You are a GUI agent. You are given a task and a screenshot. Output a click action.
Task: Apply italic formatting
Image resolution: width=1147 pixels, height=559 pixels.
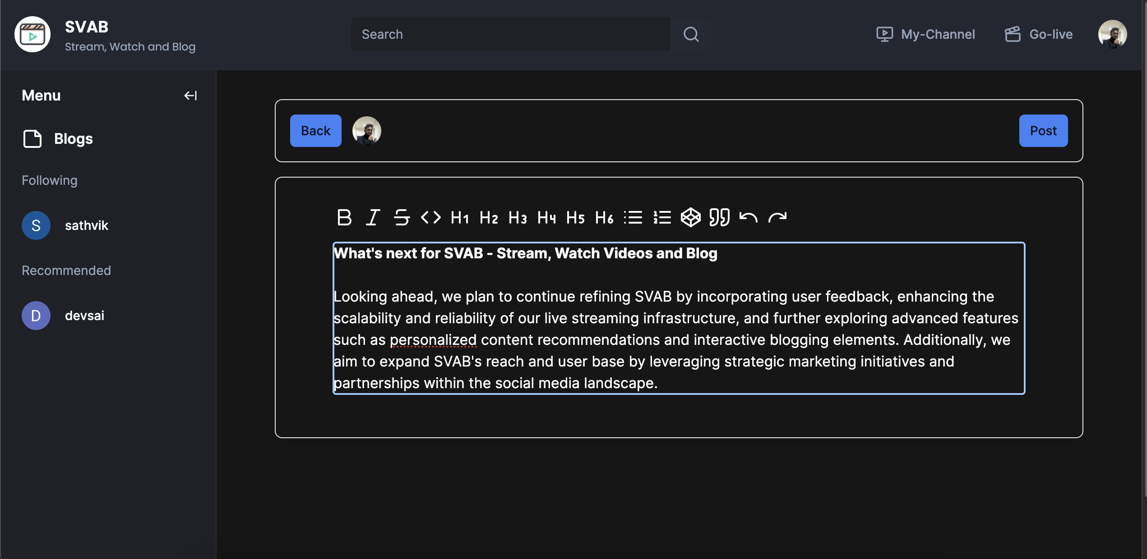tap(373, 218)
